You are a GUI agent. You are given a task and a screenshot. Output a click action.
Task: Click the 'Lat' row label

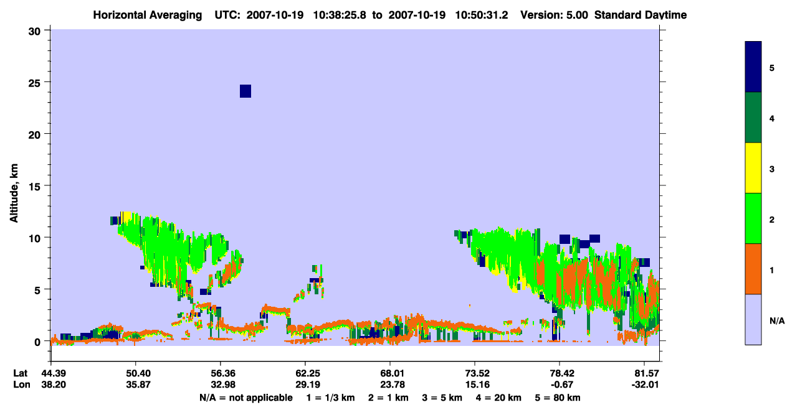tap(20, 373)
